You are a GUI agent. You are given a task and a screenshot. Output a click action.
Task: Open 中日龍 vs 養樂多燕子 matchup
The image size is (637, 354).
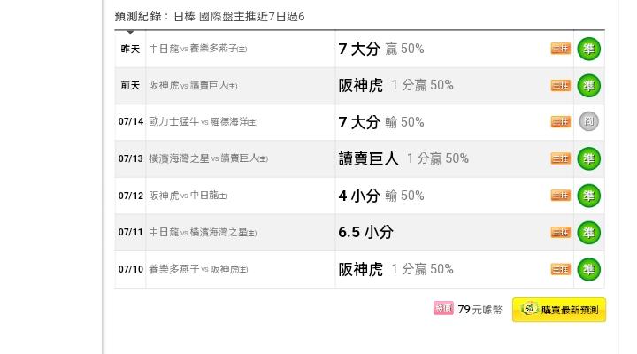point(198,49)
